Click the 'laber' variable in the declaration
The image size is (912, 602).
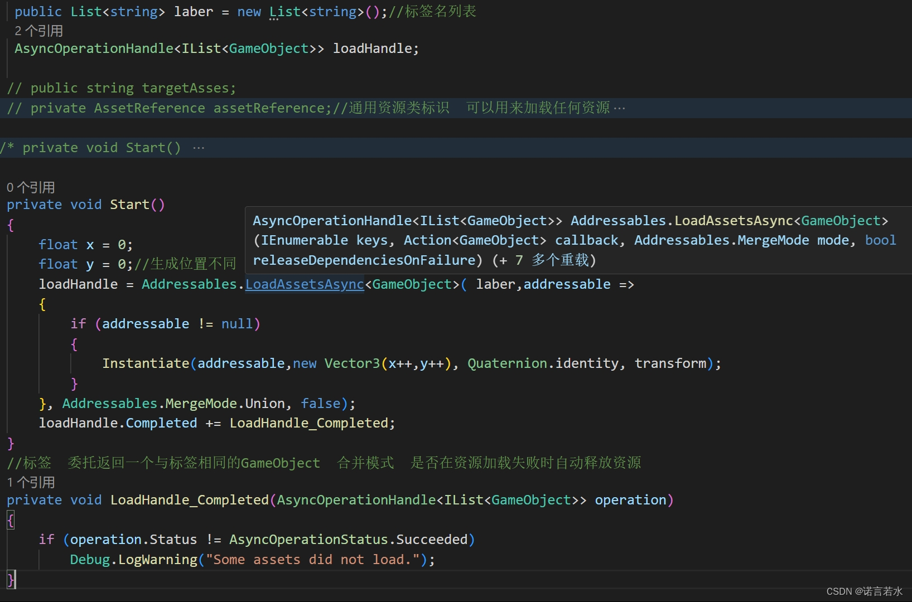194,12
